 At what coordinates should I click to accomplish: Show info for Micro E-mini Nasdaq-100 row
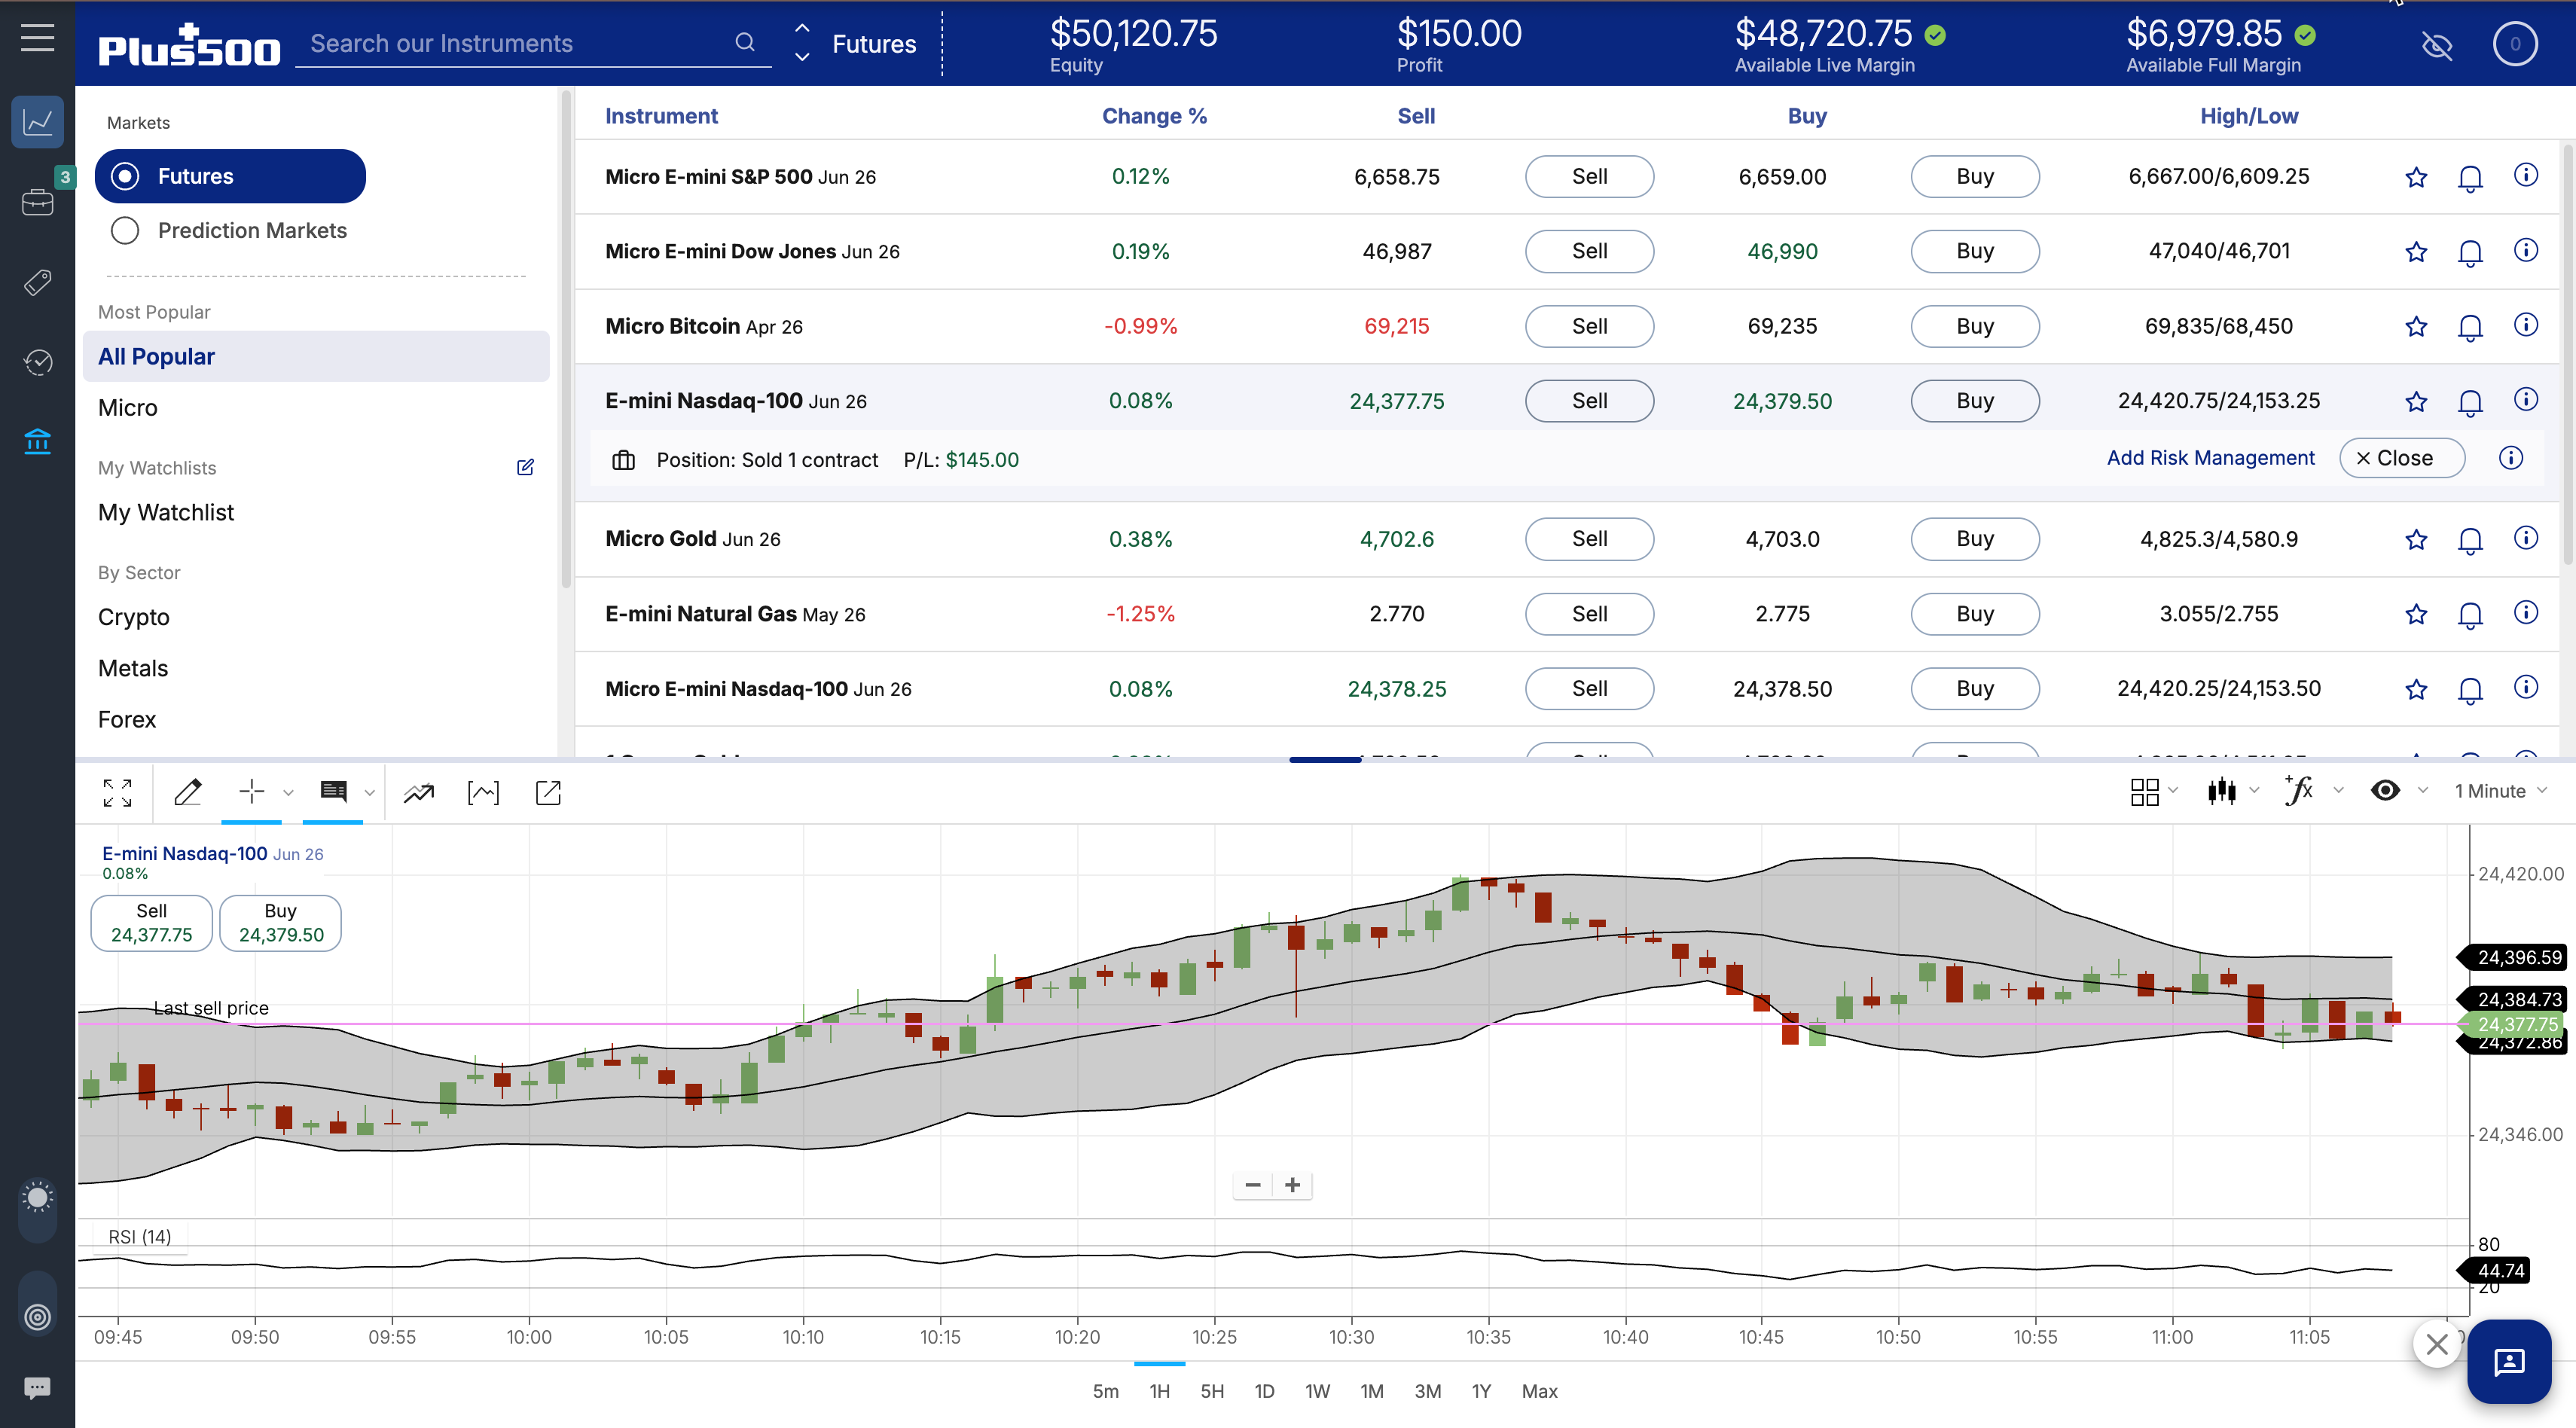[2526, 687]
